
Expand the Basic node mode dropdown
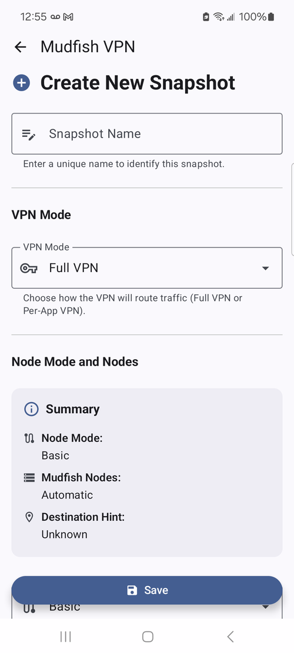point(265,608)
